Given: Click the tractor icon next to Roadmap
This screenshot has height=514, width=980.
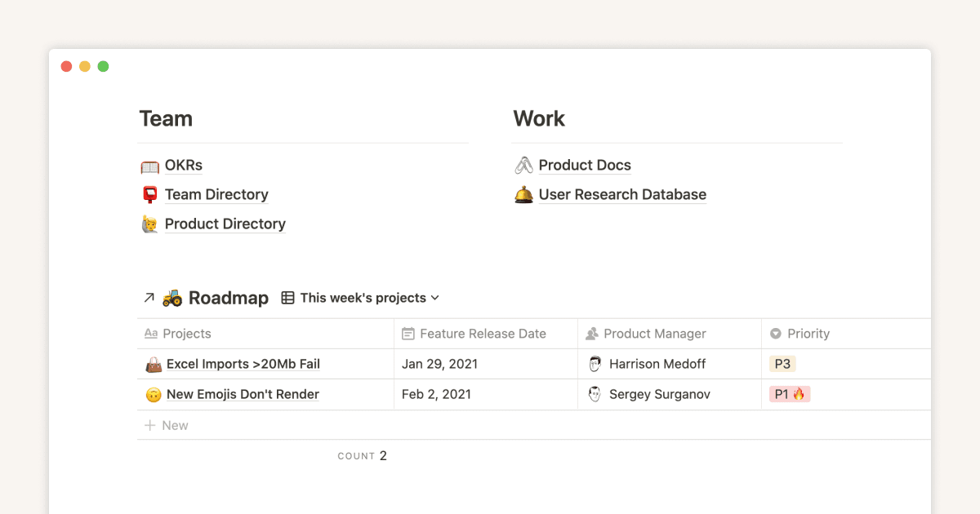Looking at the screenshot, I should pyautogui.click(x=171, y=297).
